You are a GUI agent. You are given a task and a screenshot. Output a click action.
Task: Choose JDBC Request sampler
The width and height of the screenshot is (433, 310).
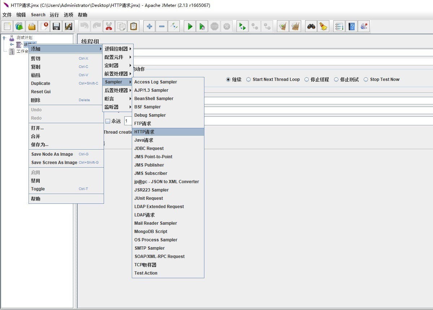coord(168,148)
